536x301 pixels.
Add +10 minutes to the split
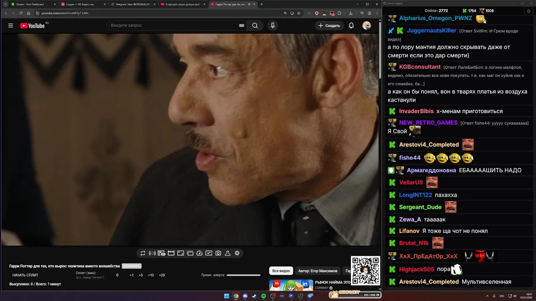151,275
